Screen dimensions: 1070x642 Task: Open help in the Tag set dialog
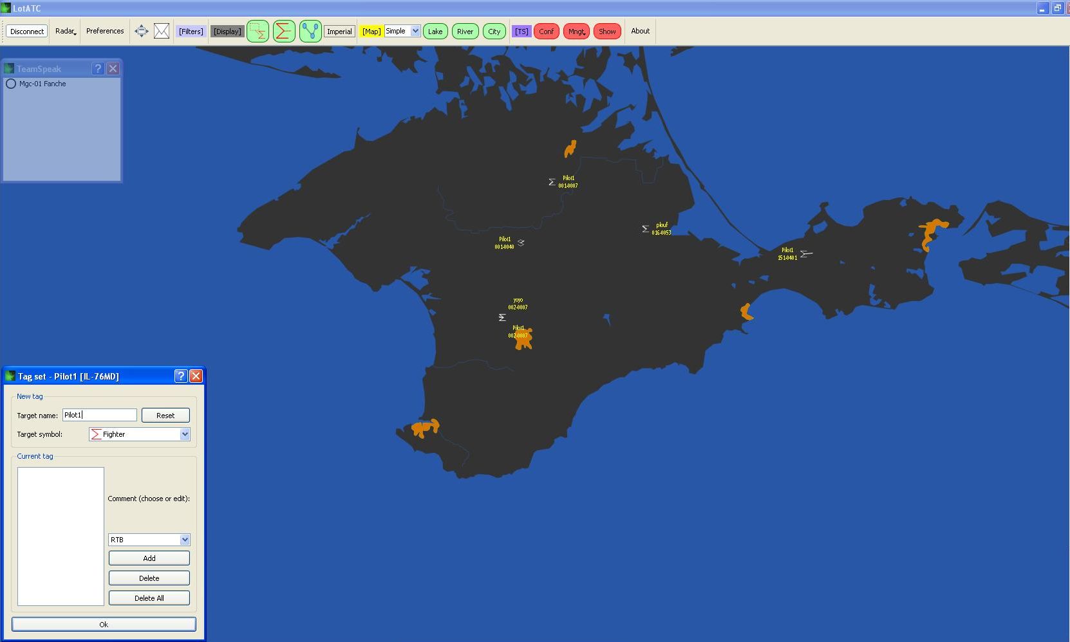(x=181, y=376)
